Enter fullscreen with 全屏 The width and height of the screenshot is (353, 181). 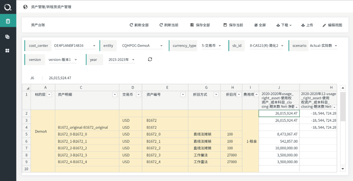coord(260,25)
